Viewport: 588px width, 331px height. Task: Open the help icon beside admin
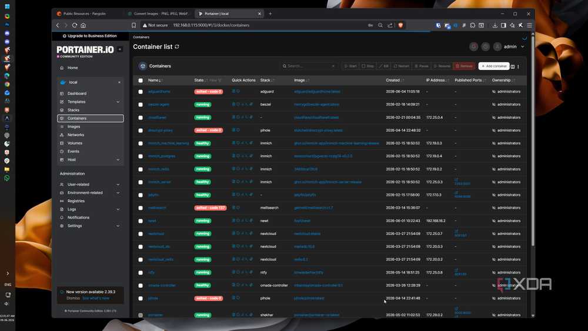point(486,47)
